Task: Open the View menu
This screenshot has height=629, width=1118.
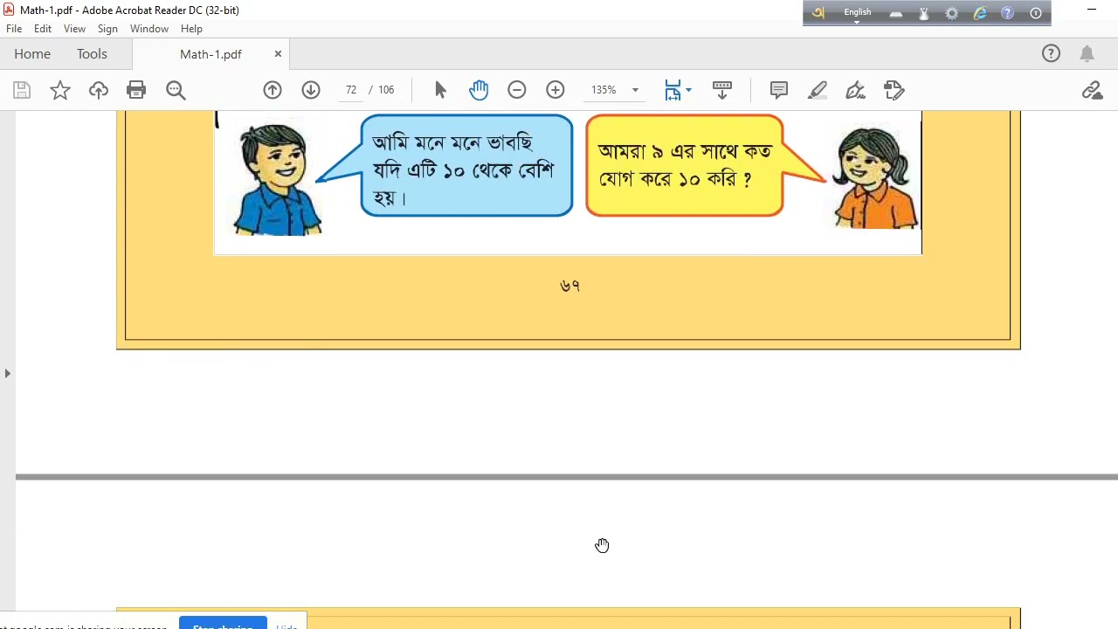Action: (x=74, y=29)
